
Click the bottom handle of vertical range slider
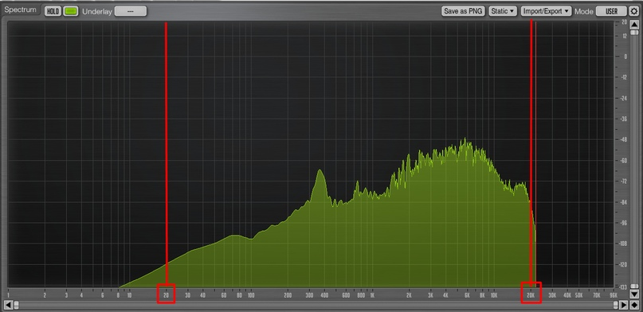(634, 286)
